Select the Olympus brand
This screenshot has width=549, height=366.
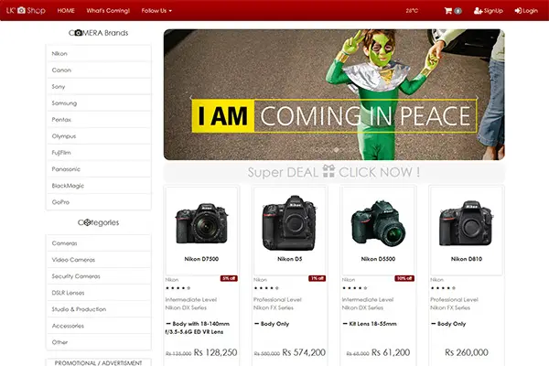99,136
